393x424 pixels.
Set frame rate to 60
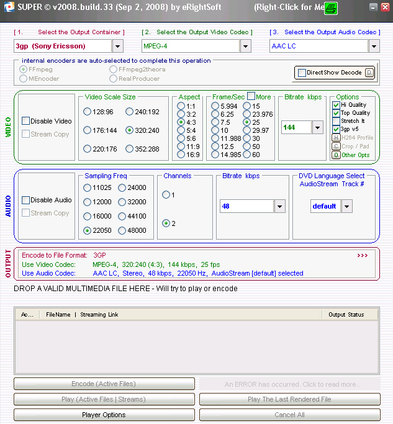tap(246, 155)
